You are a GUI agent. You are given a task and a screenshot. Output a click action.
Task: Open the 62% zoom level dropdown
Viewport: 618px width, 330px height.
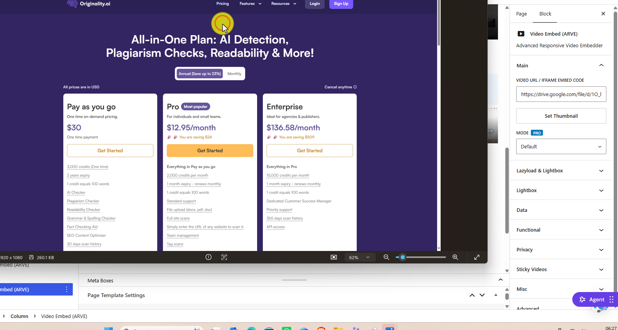coord(360,257)
